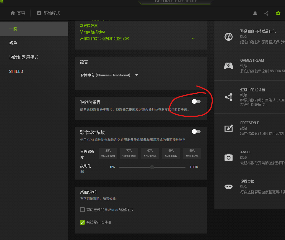Open settings via the green gear icon
Screen dimensions: 285x240
(x=278, y=13)
